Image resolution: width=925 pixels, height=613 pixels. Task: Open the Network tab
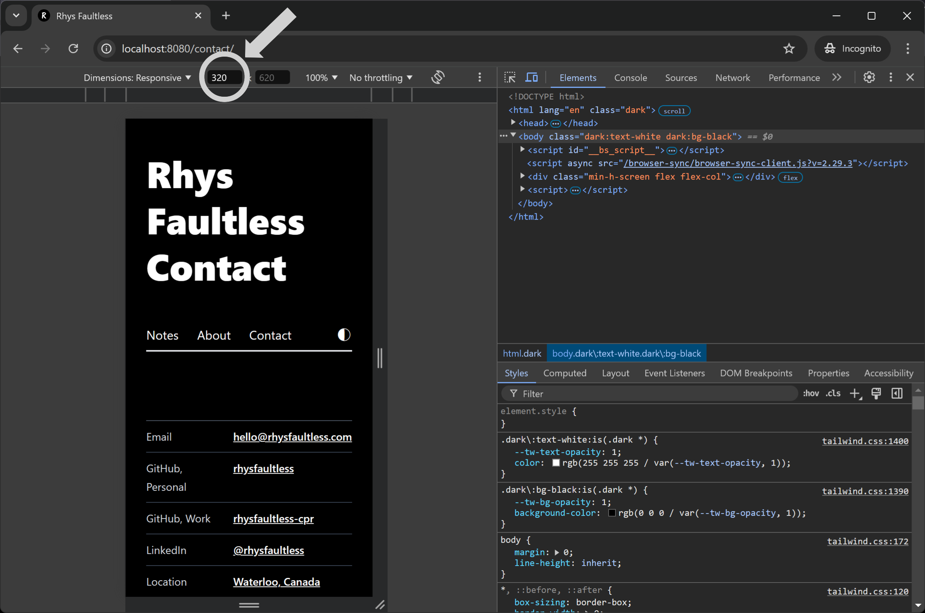[733, 77]
